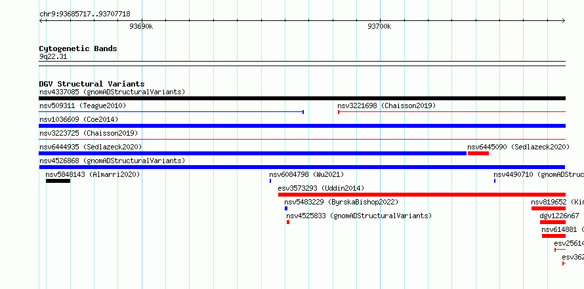Open nsv4525833 (gnomADStructuralVariants) label

[359, 216]
